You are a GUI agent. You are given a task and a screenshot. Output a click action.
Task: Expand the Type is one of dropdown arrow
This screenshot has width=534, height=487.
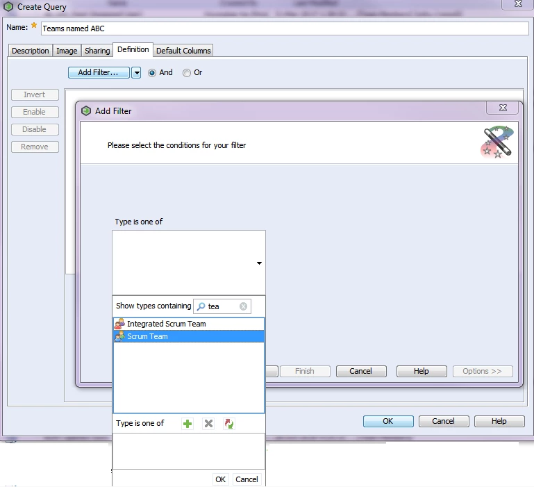click(x=259, y=263)
